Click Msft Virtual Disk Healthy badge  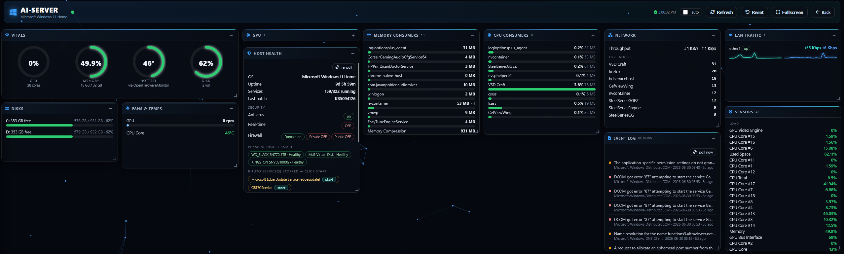(328, 155)
